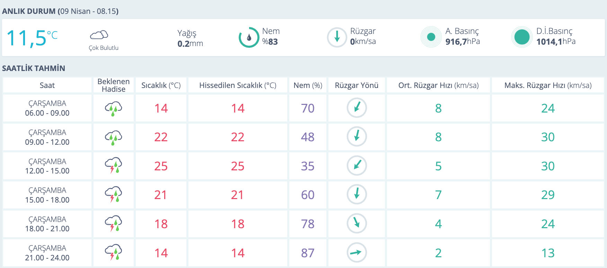This screenshot has height=268, width=607.
Task: Click the Rüzgar Yönü column header
Action: pos(357,85)
